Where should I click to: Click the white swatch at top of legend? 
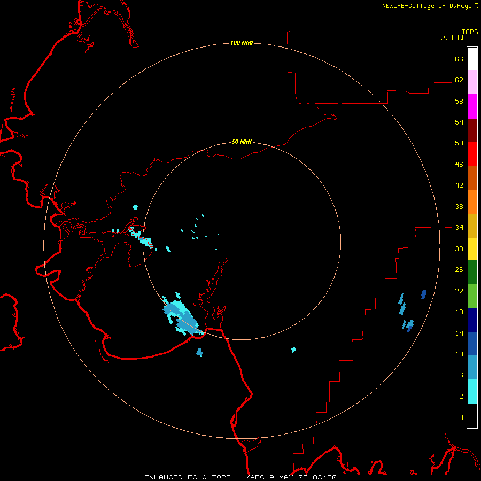point(472,59)
